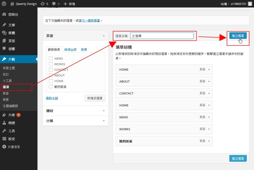Image resolution: width=254 pixels, height=170 pixels.
Task: Switch to the 檢視全部 tab
Action: (x=70, y=50)
